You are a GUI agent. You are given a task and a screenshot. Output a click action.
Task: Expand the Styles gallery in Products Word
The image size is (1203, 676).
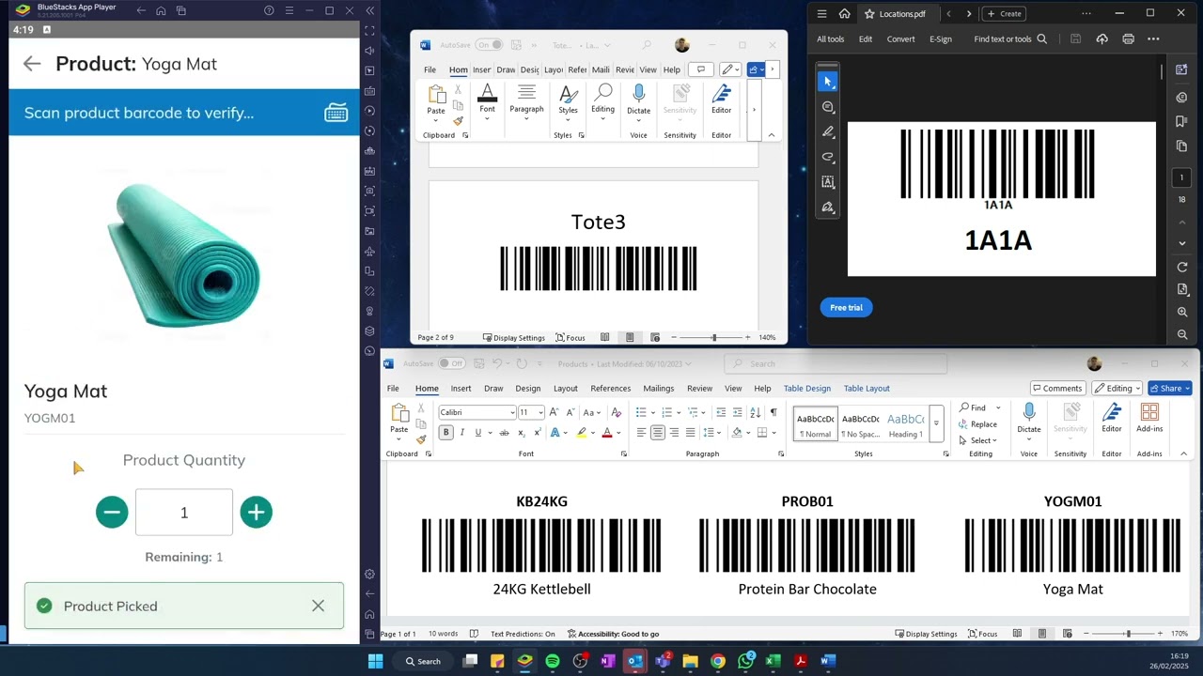click(936, 423)
